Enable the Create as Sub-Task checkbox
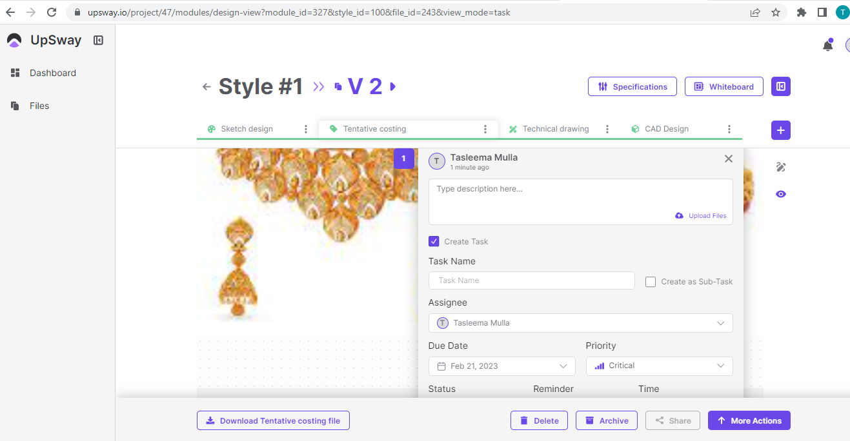The height and width of the screenshot is (441, 850). pos(651,282)
